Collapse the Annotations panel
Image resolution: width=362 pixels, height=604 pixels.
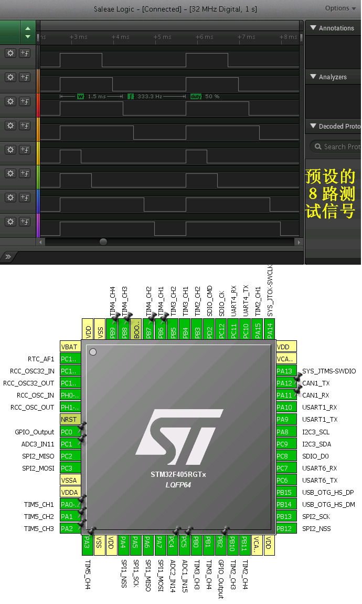coord(313,28)
